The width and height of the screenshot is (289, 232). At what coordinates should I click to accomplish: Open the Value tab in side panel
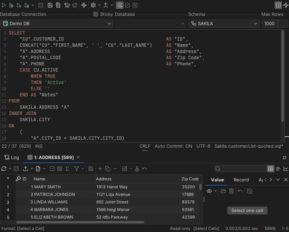pyautogui.click(x=217, y=180)
